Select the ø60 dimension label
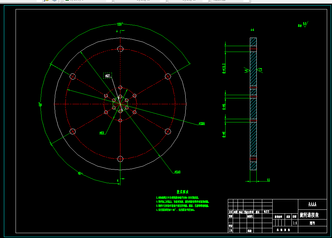The width and height of the screenshot is (332, 238). pyautogui.click(x=102, y=133)
